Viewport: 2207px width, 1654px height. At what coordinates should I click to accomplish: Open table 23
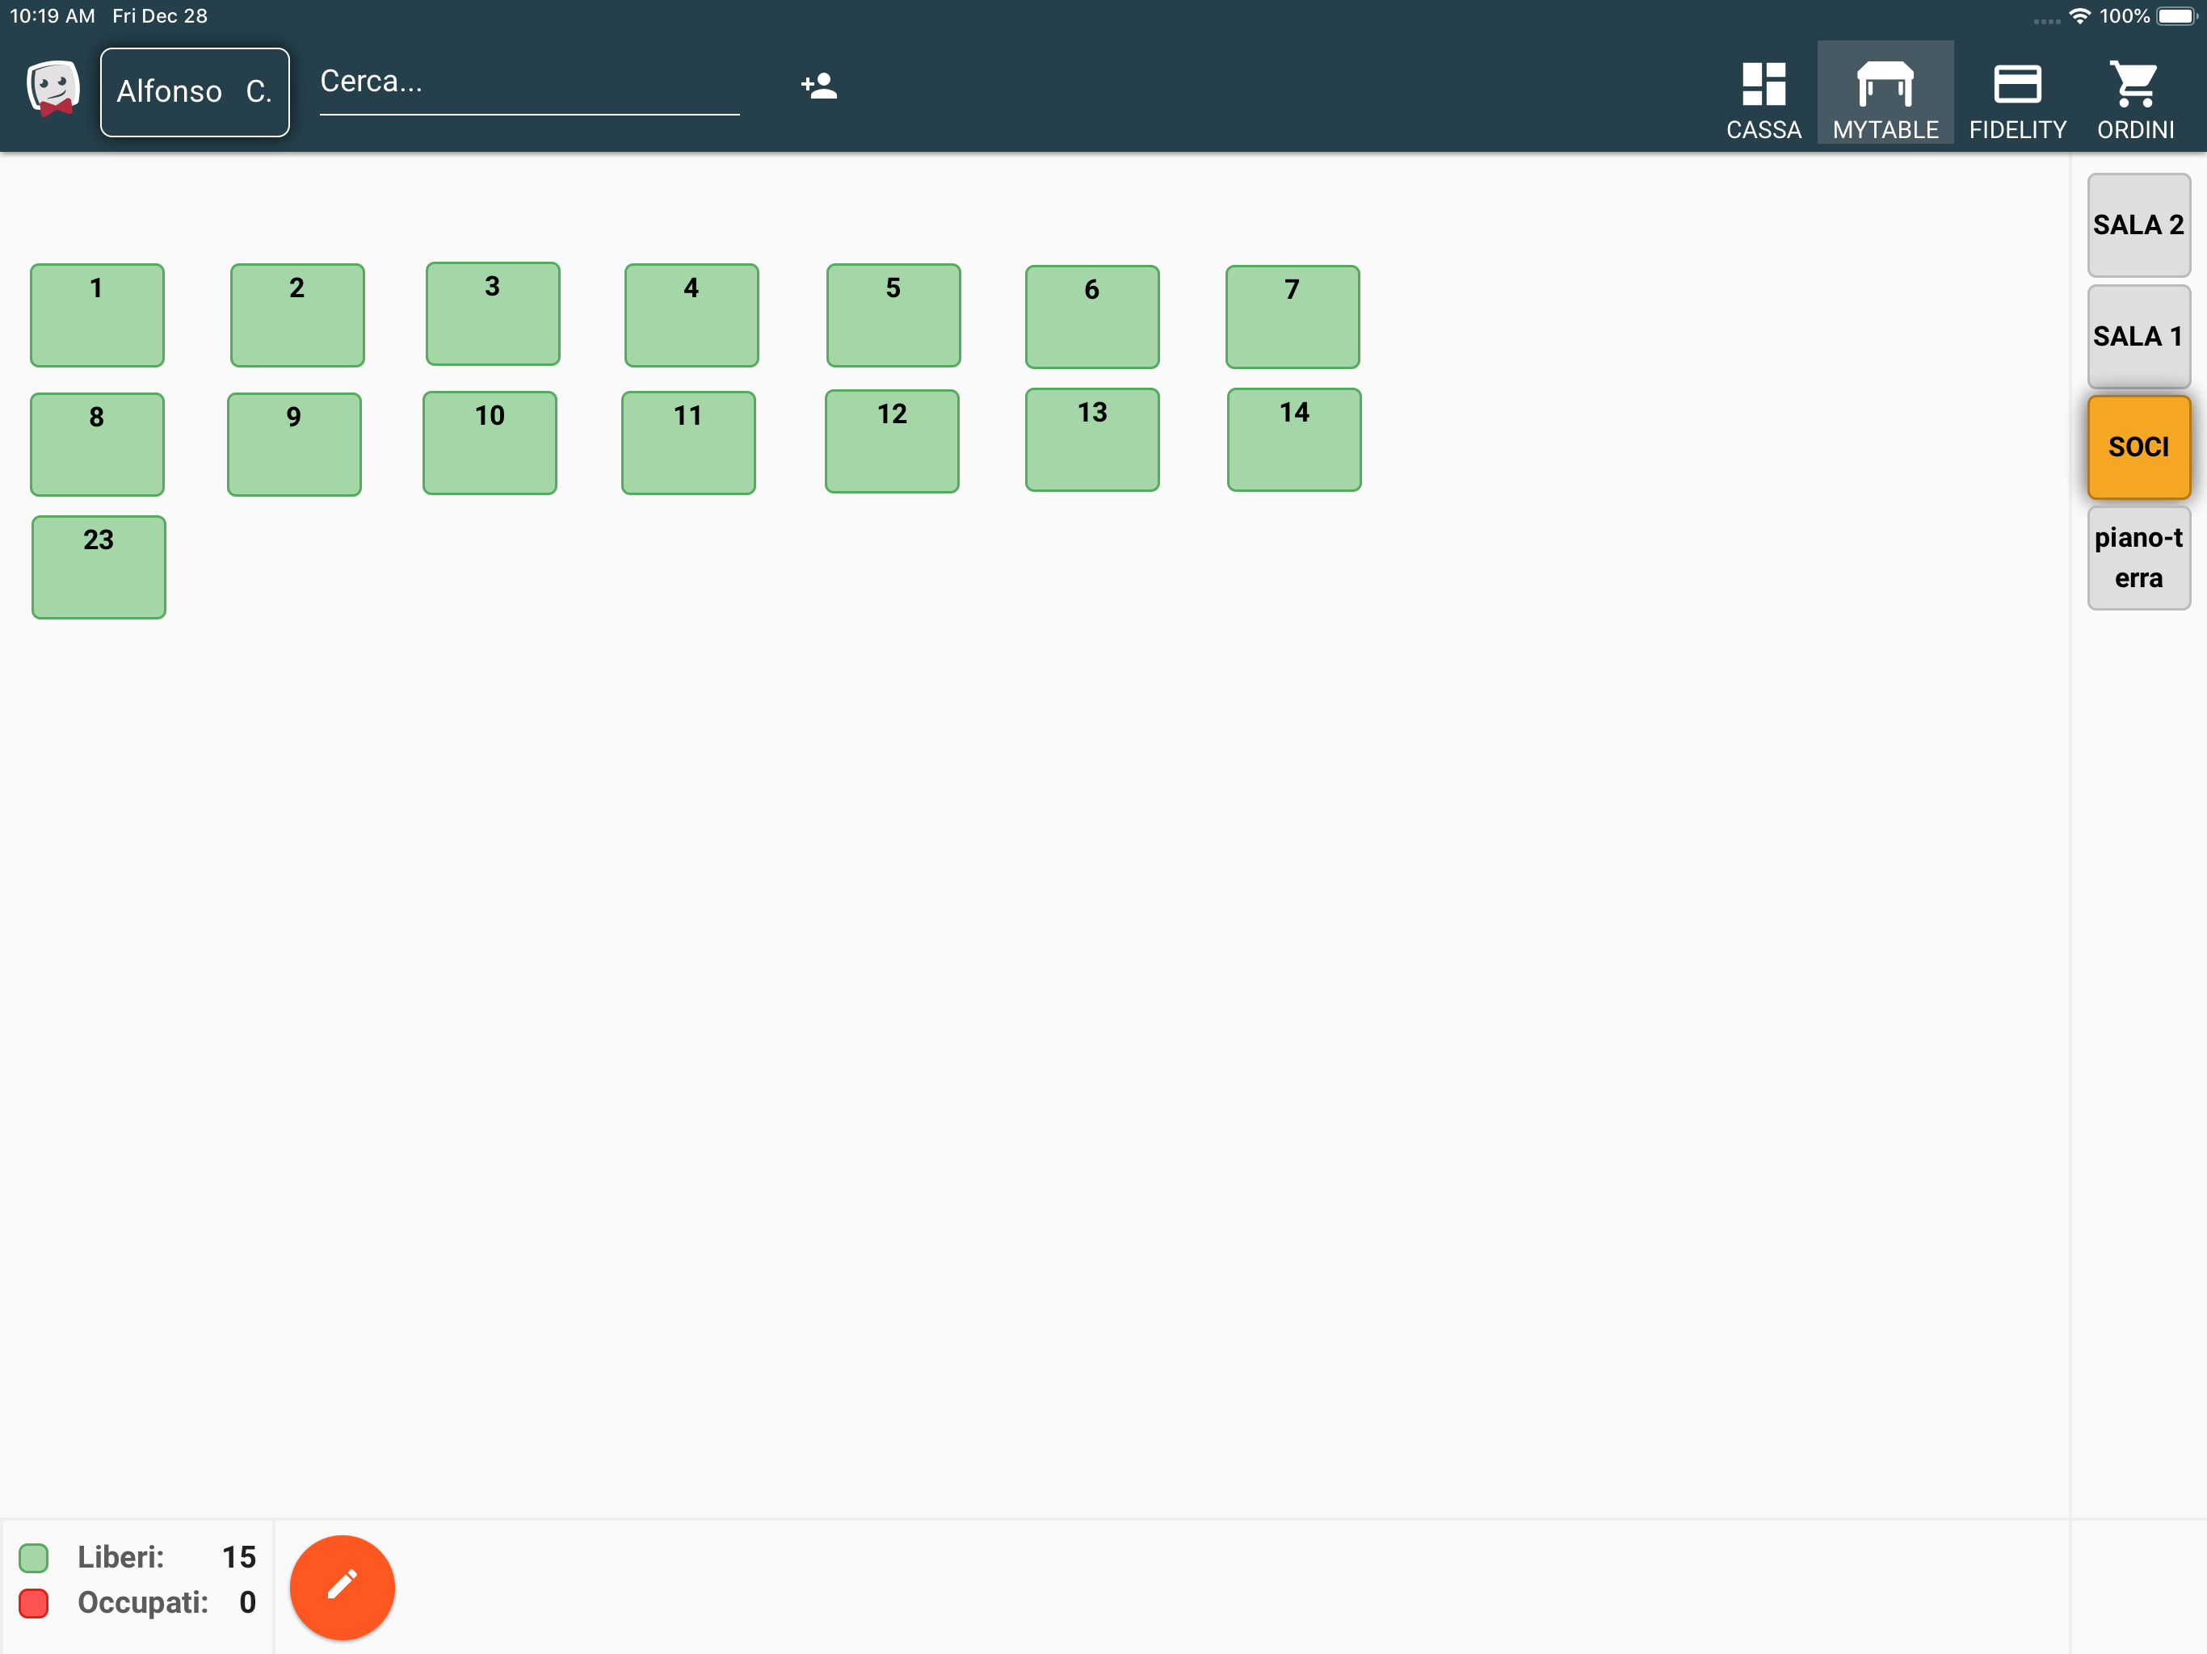tap(99, 567)
